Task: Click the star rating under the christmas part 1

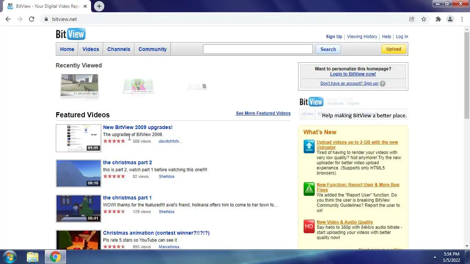Action: coord(114,212)
